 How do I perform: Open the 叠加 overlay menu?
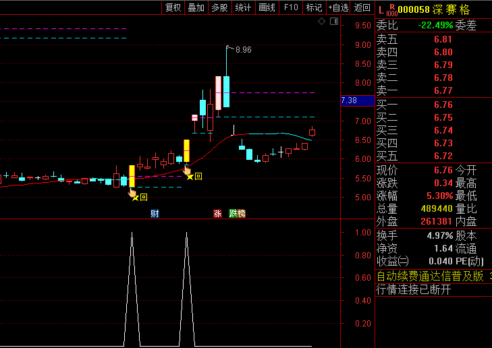click(x=196, y=7)
